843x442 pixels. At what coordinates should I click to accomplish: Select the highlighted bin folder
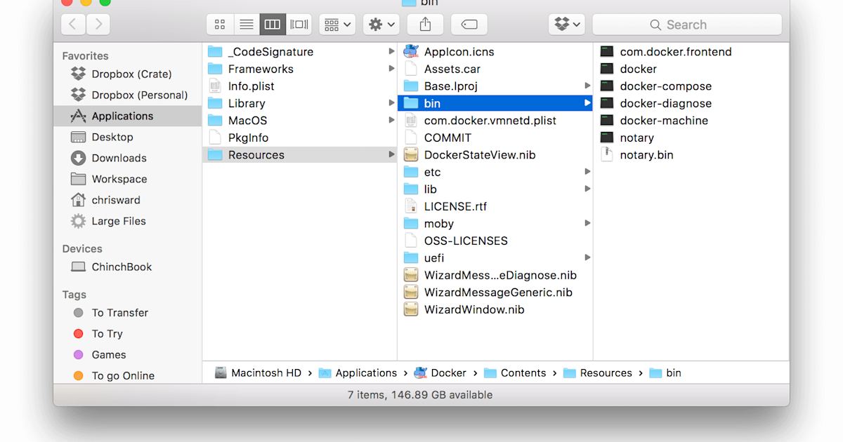coord(495,103)
